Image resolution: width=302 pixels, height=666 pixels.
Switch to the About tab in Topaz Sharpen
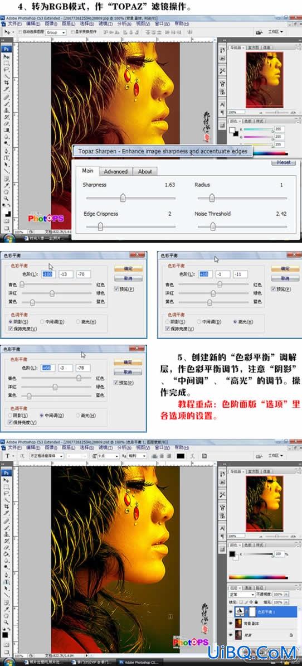[145, 172]
